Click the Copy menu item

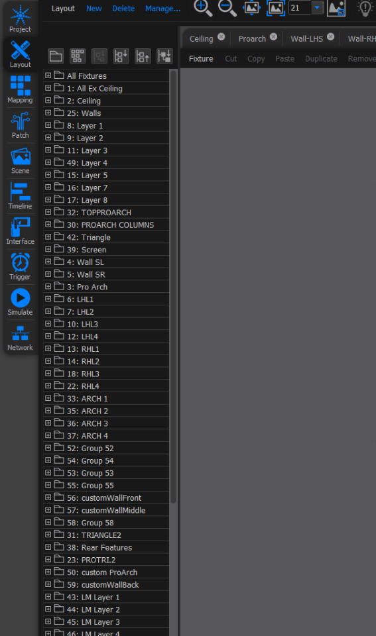pyautogui.click(x=256, y=59)
